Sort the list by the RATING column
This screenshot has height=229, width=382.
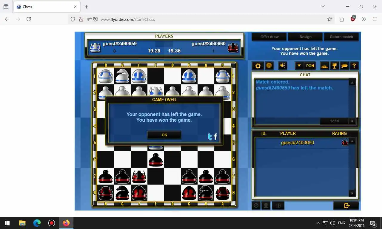tap(339, 133)
